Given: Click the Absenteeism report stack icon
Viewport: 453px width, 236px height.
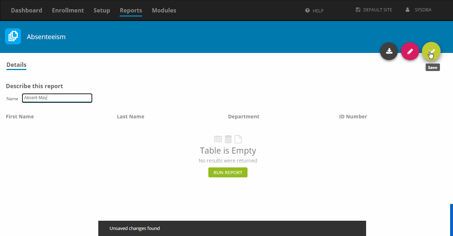Looking at the screenshot, I should click(x=13, y=36).
